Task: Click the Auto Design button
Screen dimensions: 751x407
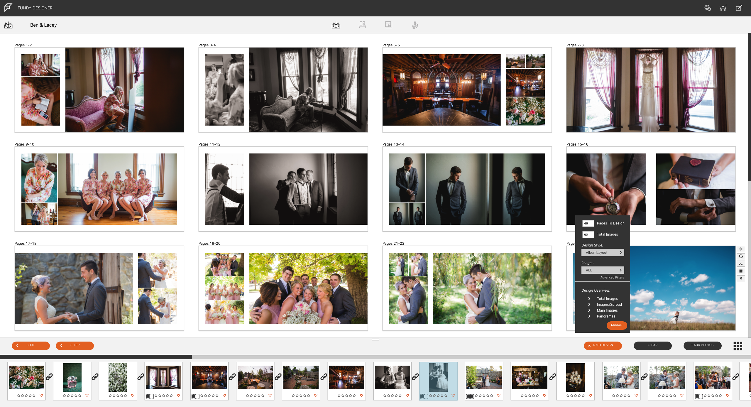Action: tap(602, 345)
